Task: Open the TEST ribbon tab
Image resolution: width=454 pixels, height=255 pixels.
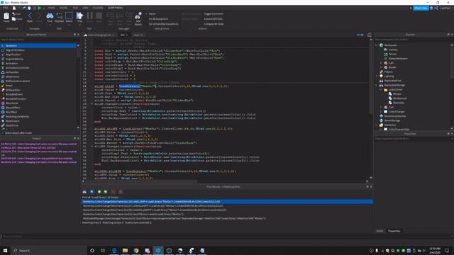Action: click(x=75, y=8)
